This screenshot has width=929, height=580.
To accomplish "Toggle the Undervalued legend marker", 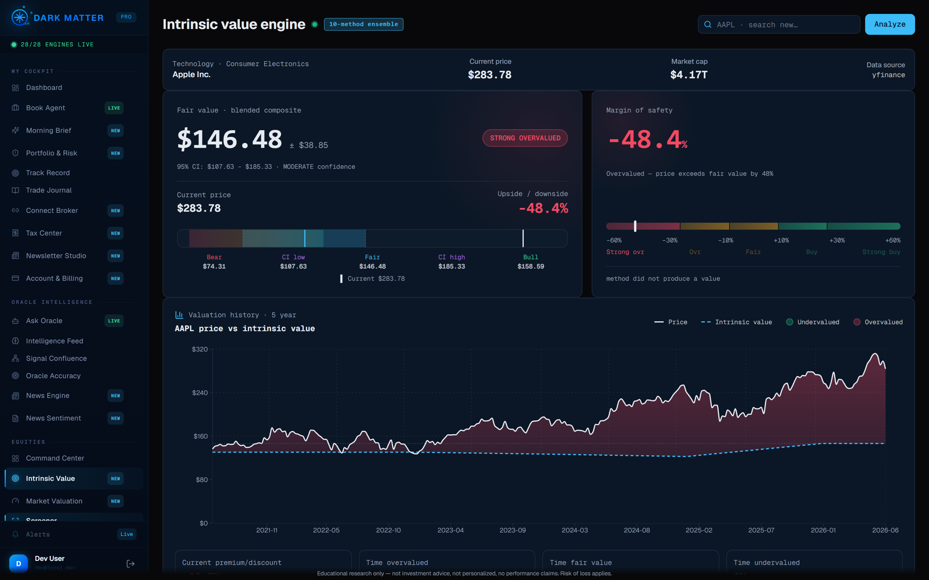I will click(812, 322).
